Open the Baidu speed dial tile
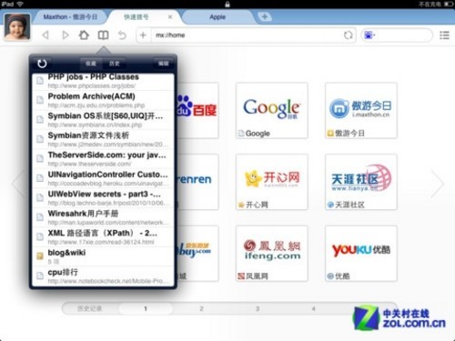The image size is (455, 341). pos(197,110)
